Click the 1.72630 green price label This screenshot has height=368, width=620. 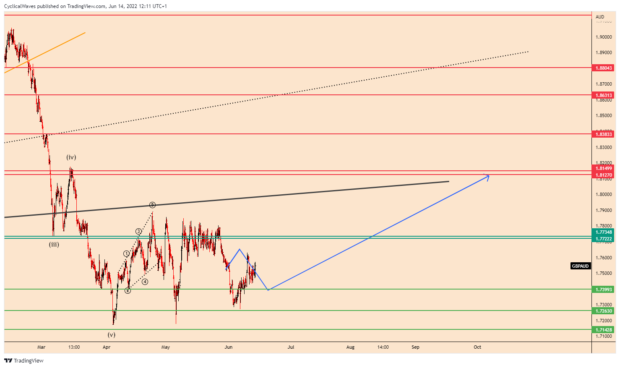tap(603, 311)
